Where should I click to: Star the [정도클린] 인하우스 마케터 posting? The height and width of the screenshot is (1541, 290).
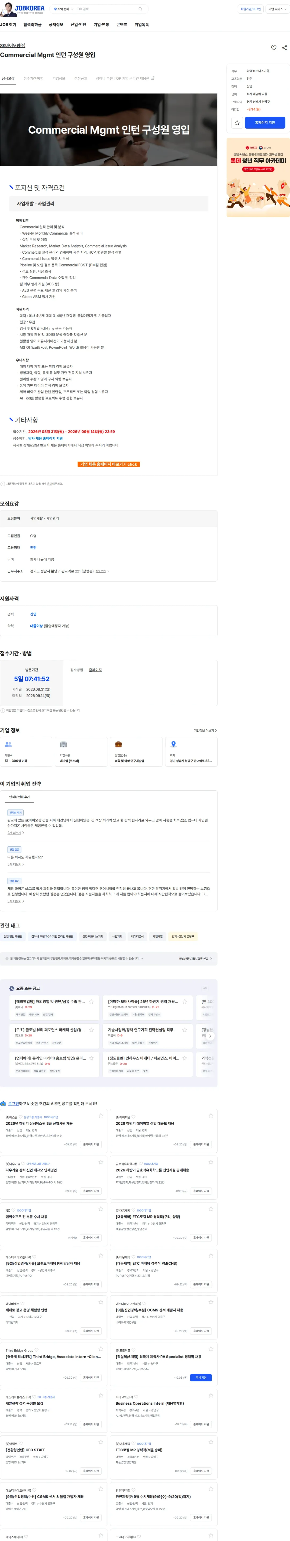point(185,1058)
